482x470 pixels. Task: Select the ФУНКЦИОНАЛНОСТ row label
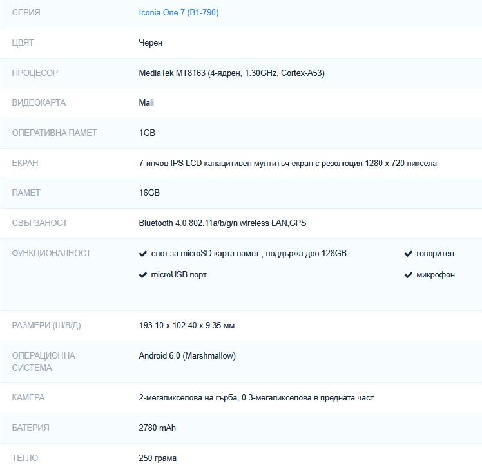click(x=52, y=253)
